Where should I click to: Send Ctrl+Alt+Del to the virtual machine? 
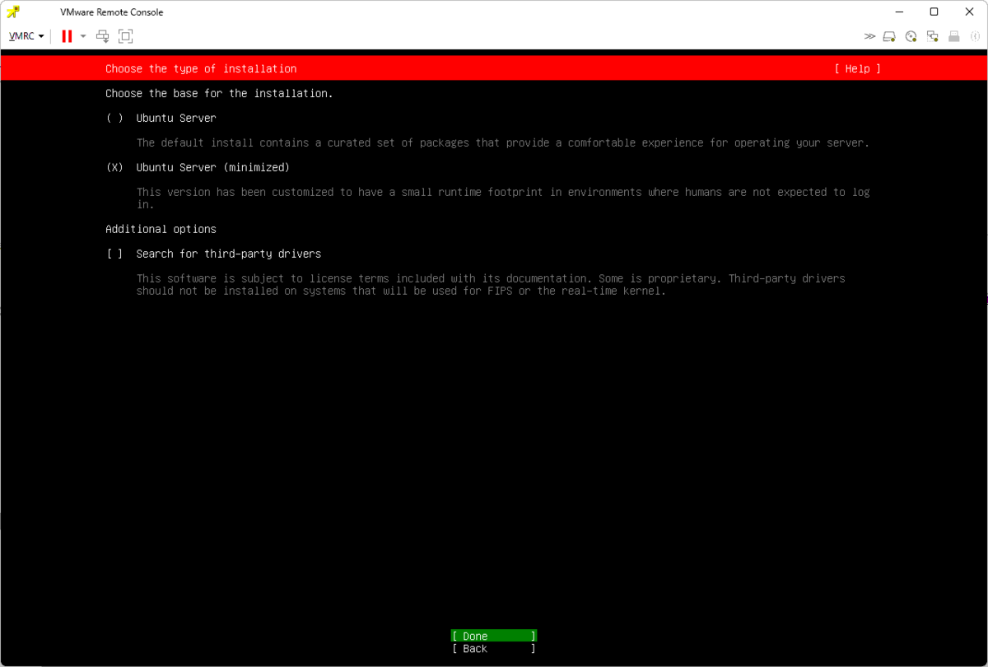pyautogui.click(x=103, y=36)
